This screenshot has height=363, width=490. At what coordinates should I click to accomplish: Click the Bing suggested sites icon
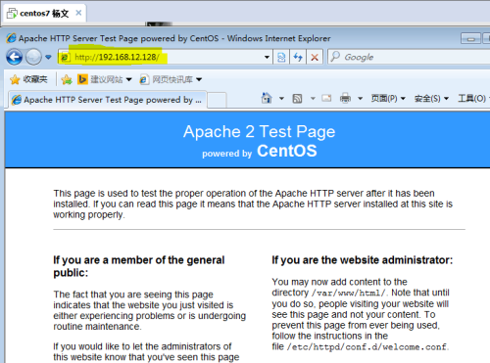tap(82, 79)
